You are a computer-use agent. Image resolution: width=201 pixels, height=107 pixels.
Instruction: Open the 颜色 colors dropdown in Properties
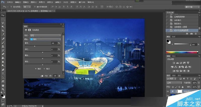pos(45,39)
